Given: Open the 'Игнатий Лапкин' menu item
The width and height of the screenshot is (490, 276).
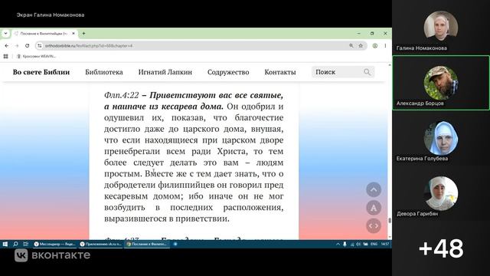Looking at the screenshot, I should (x=165, y=72).
